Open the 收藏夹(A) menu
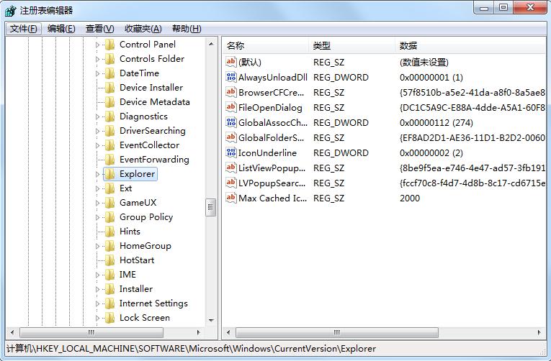 click(143, 29)
